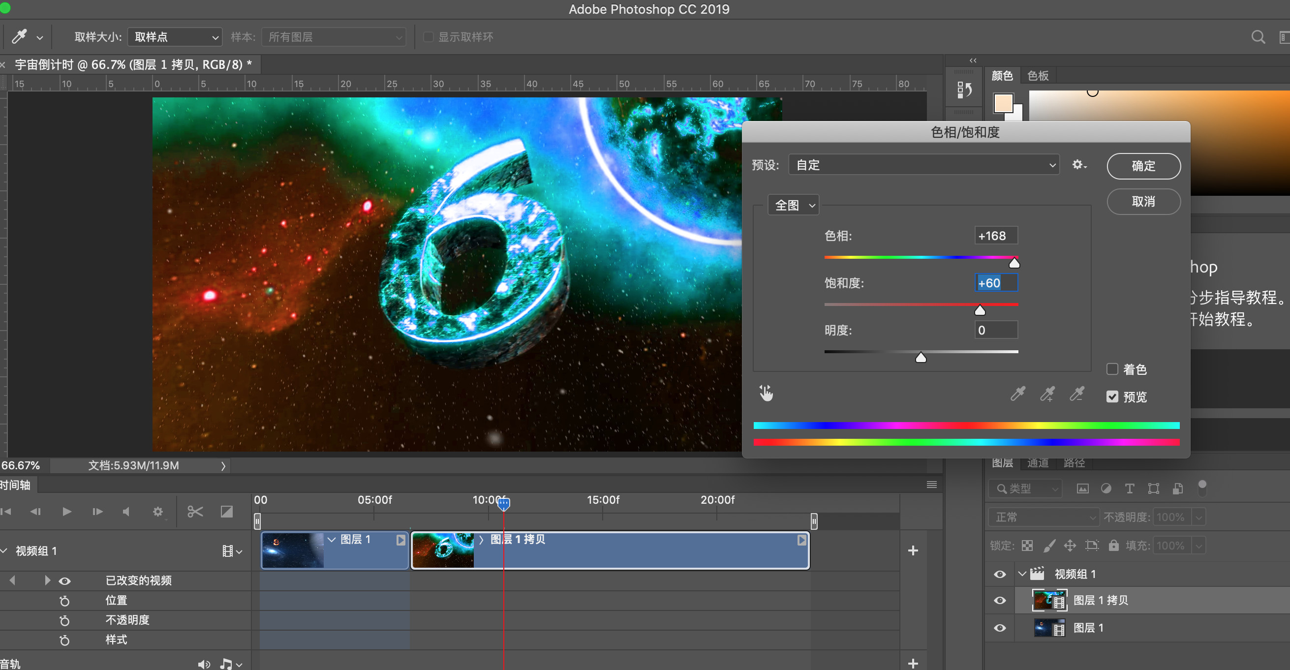Click the scissors split-at-playhead icon
Screen dimensions: 1290x670
click(x=195, y=511)
